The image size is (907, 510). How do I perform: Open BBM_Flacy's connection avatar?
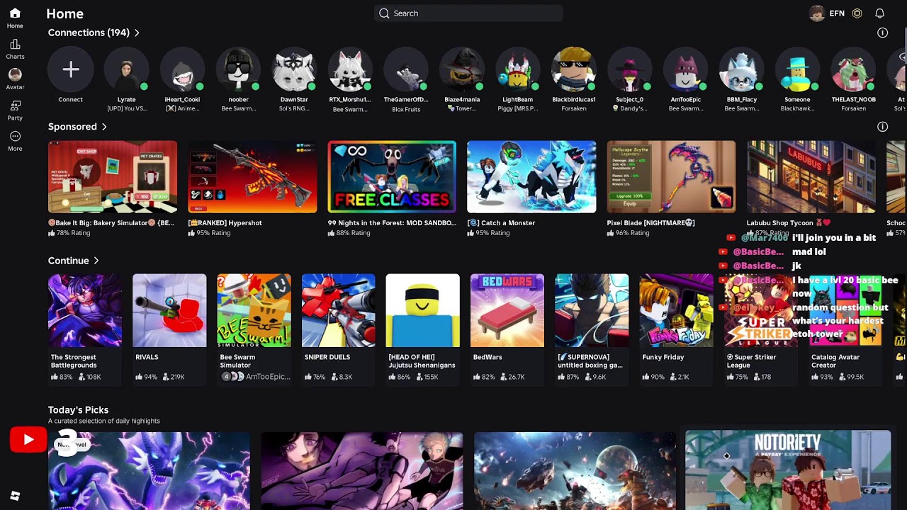pos(742,69)
